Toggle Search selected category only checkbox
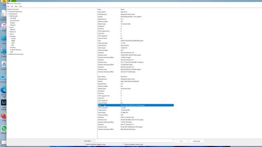Image resolution: width=262 pixels, height=147 pixels. [x=85, y=144]
